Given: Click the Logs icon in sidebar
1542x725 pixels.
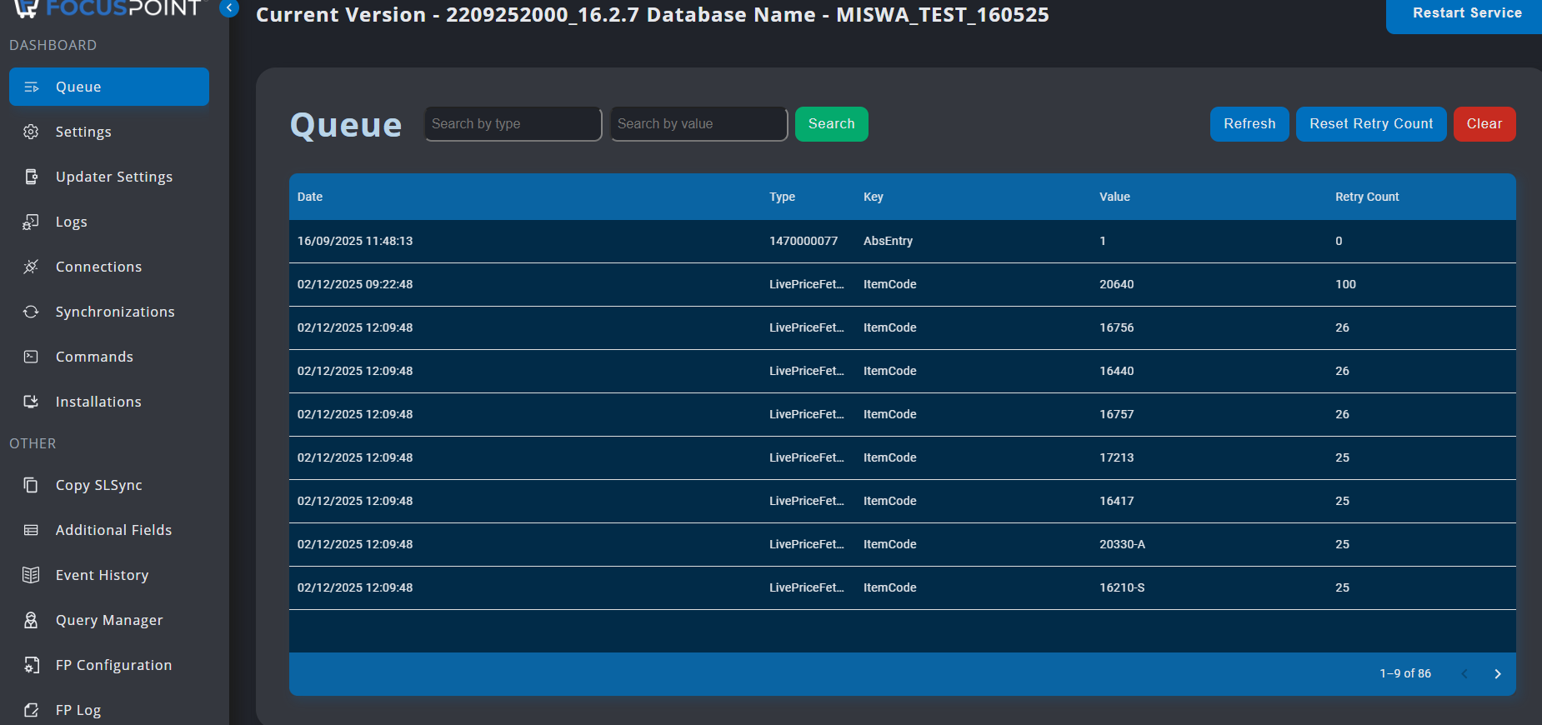Looking at the screenshot, I should 31,222.
